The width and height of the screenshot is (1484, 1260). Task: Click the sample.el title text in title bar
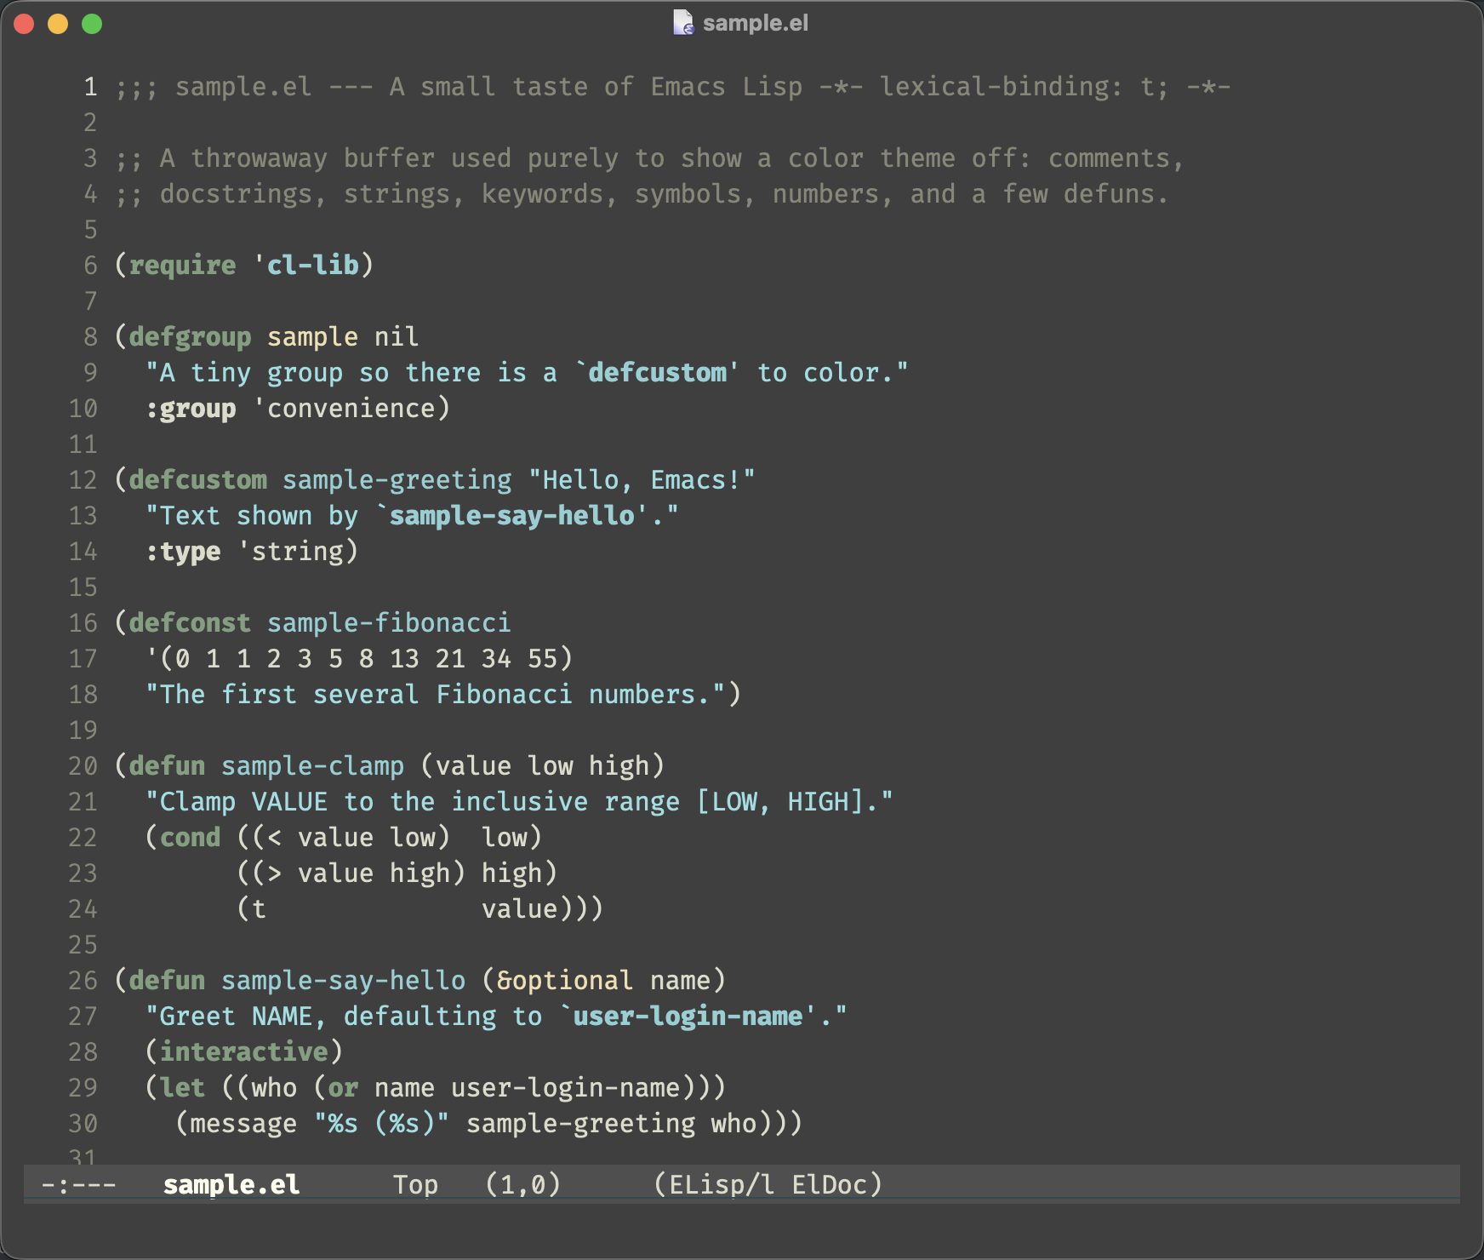tap(755, 23)
